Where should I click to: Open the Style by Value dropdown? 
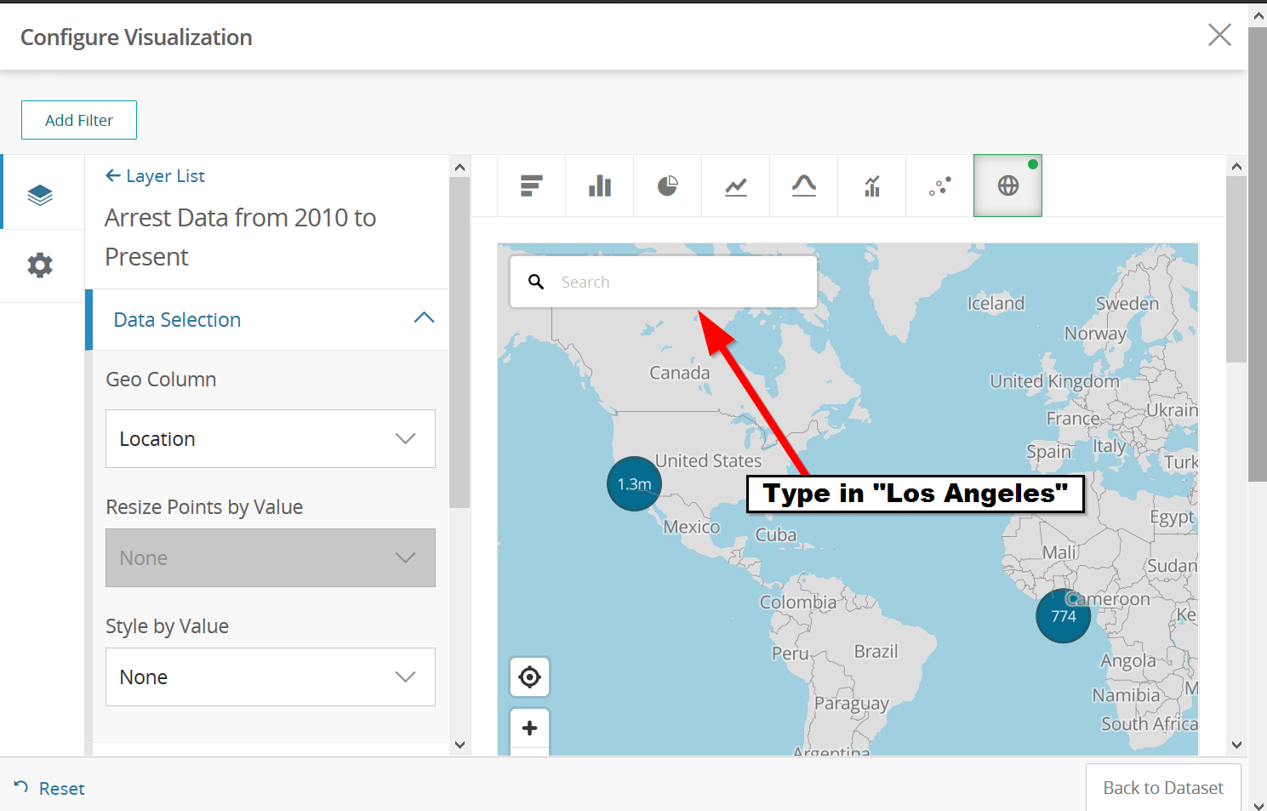(271, 677)
